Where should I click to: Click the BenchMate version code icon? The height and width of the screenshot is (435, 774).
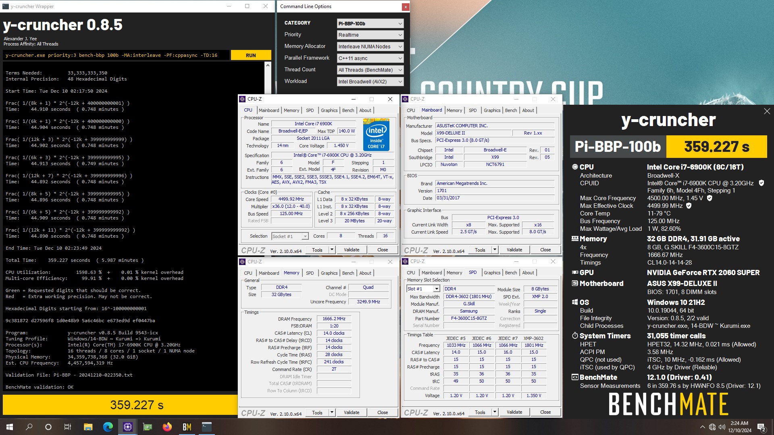[x=575, y=377]
